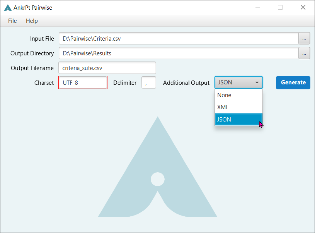
Task: Click the Input File path field
Action: click(x=179, y=38)
